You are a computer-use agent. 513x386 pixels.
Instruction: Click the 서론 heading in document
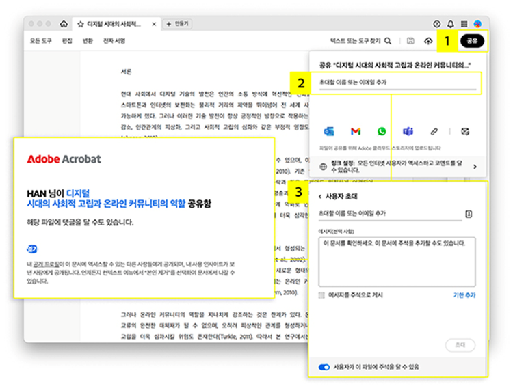click(x=126, y=72)
